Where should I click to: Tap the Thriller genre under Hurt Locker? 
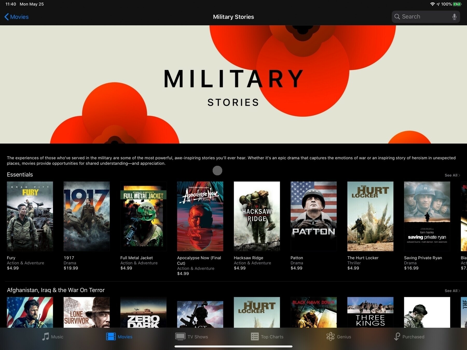[x=354, y=263]
